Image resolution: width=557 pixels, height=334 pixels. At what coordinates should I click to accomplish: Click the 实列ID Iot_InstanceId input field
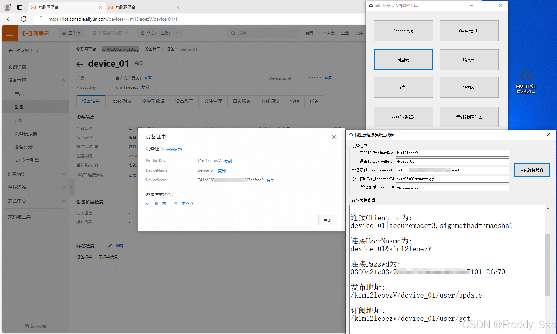[452, 179]
